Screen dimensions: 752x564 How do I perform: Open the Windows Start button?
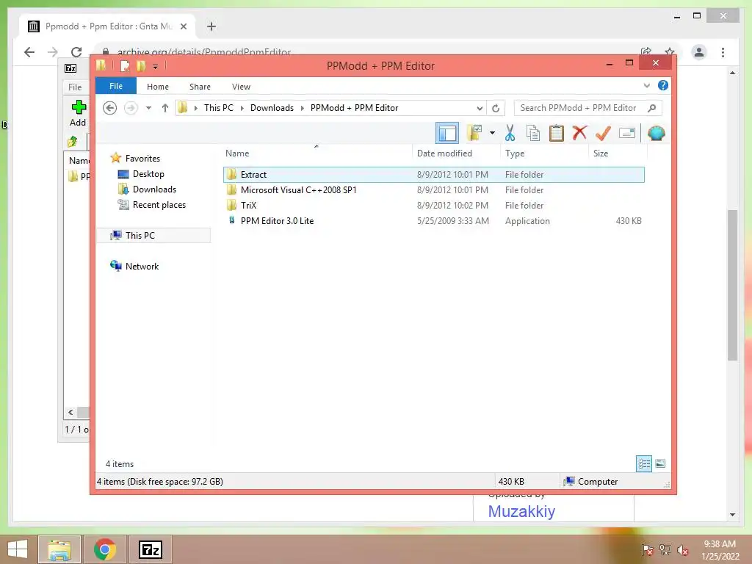point(18,549)
